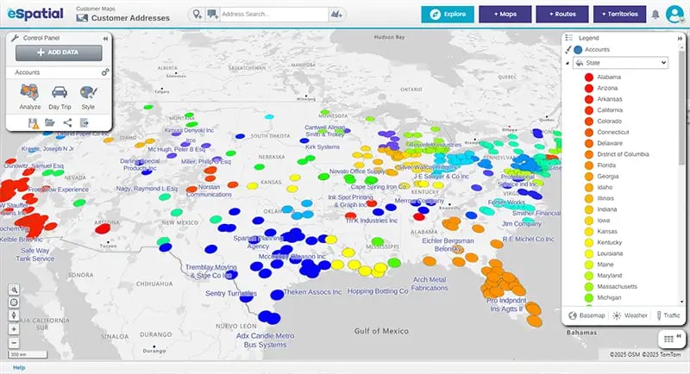Screen dimensions: 690x374
Task: Click the Customer Addresses map title
Action: pyautogui.click(x=130, y=18)
